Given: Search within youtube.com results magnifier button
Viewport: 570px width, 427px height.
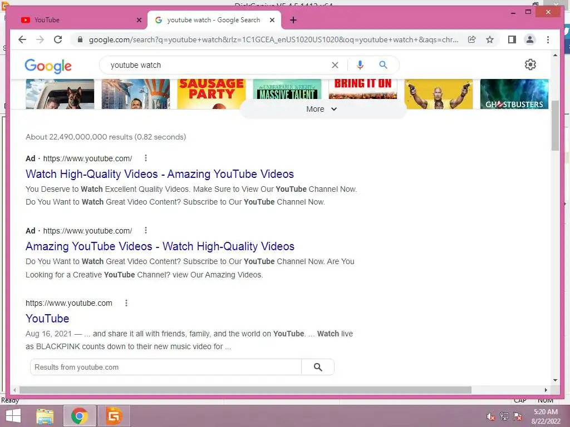Looking at the screenshot, I should pyautogui.click(x=318, y=367).
